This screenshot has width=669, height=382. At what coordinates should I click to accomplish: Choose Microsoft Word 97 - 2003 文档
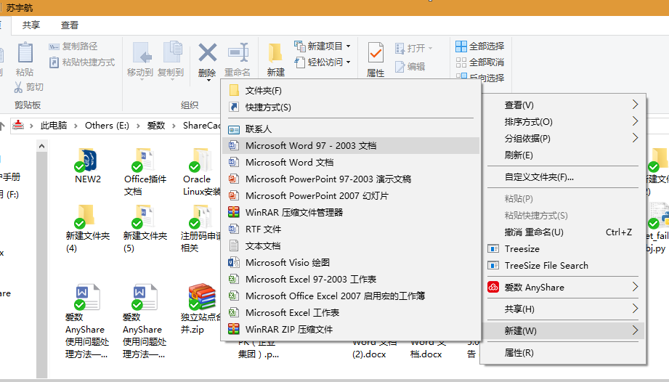[x=351, y=145]
